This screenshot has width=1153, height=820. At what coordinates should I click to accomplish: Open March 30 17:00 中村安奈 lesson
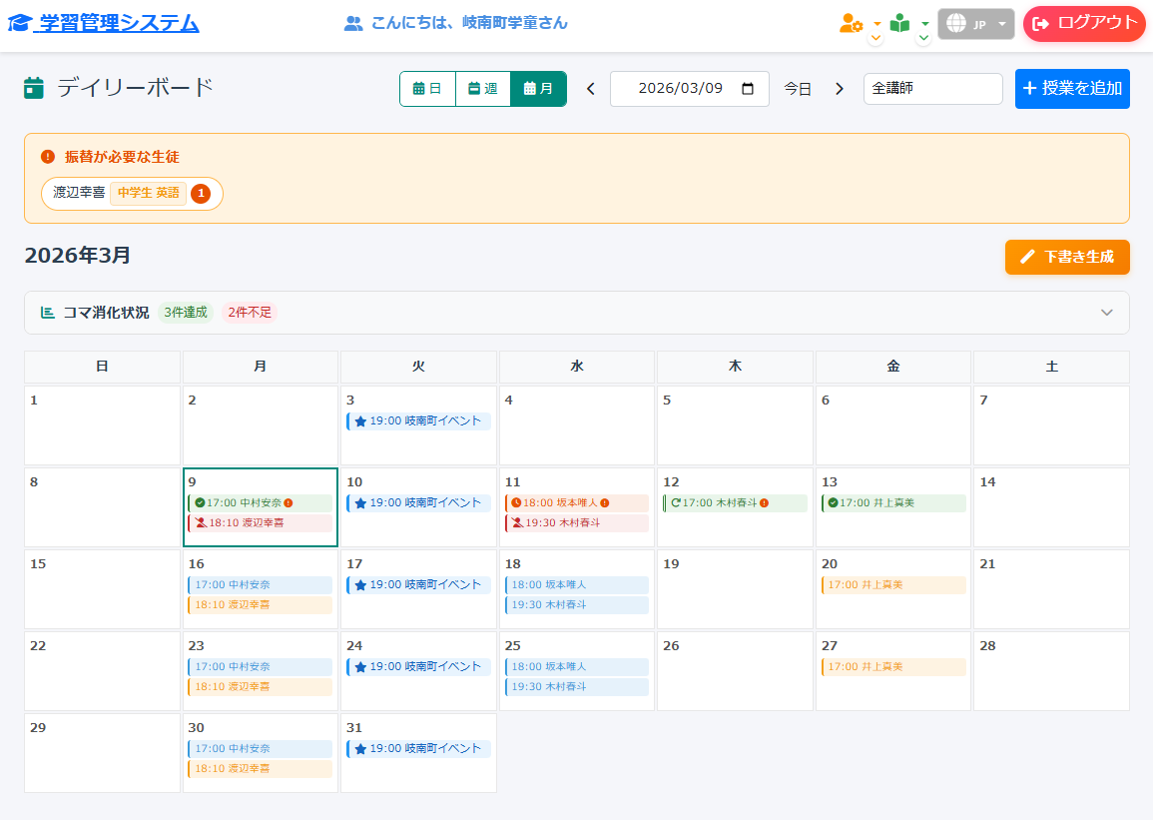coord(261,748)
